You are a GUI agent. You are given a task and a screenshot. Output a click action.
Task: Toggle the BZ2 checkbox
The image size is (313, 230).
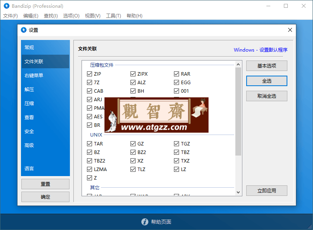tap(133, 152)
